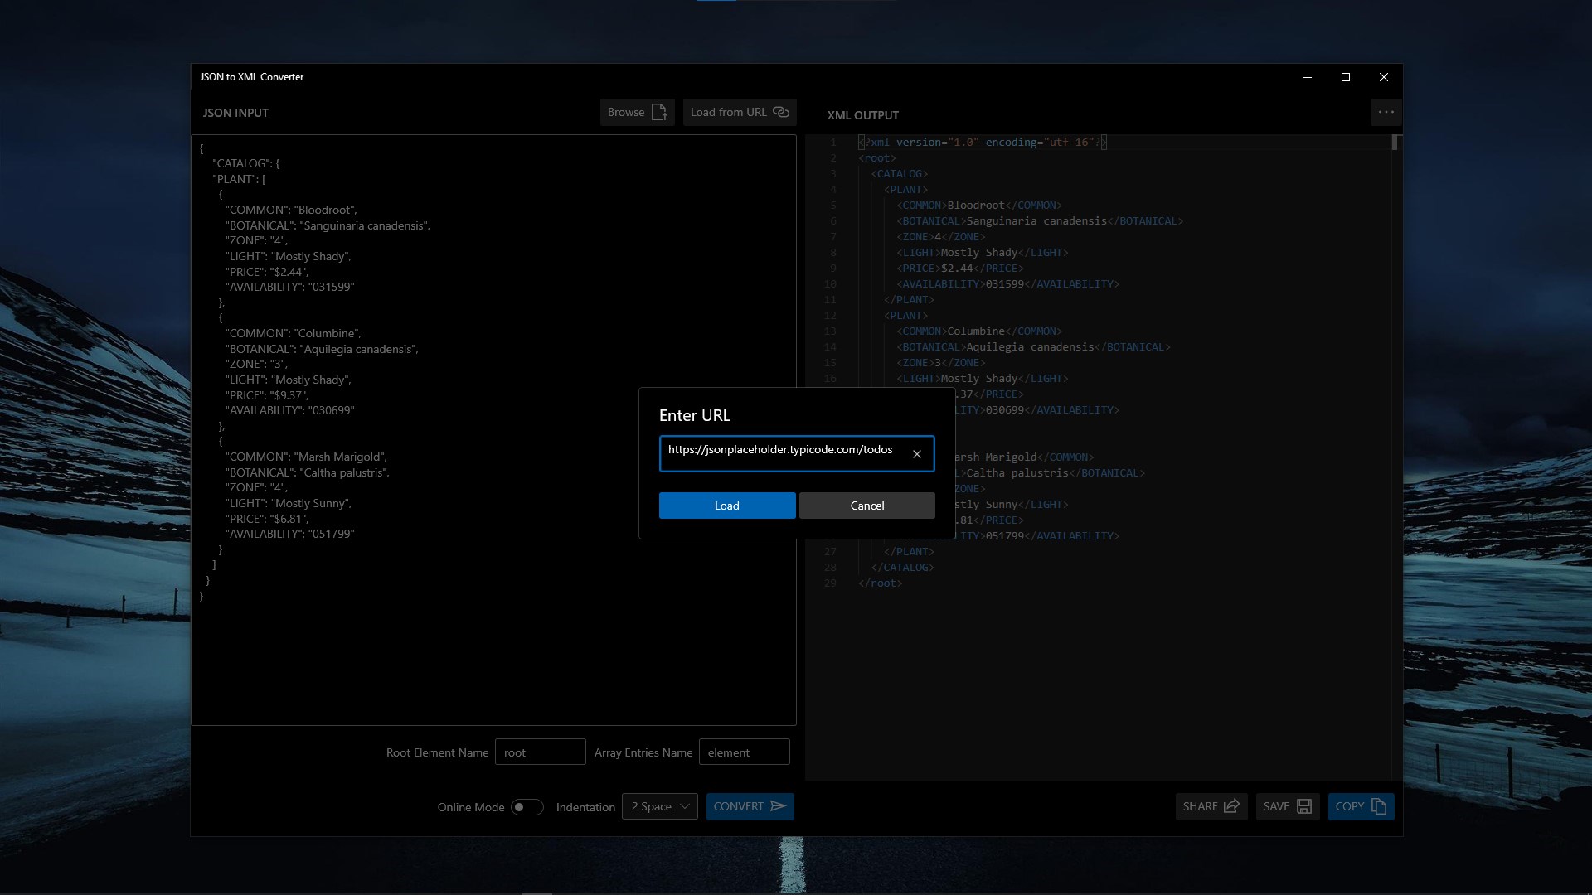
Task: Clear the URL field with X icon
Action: [917, 454]
